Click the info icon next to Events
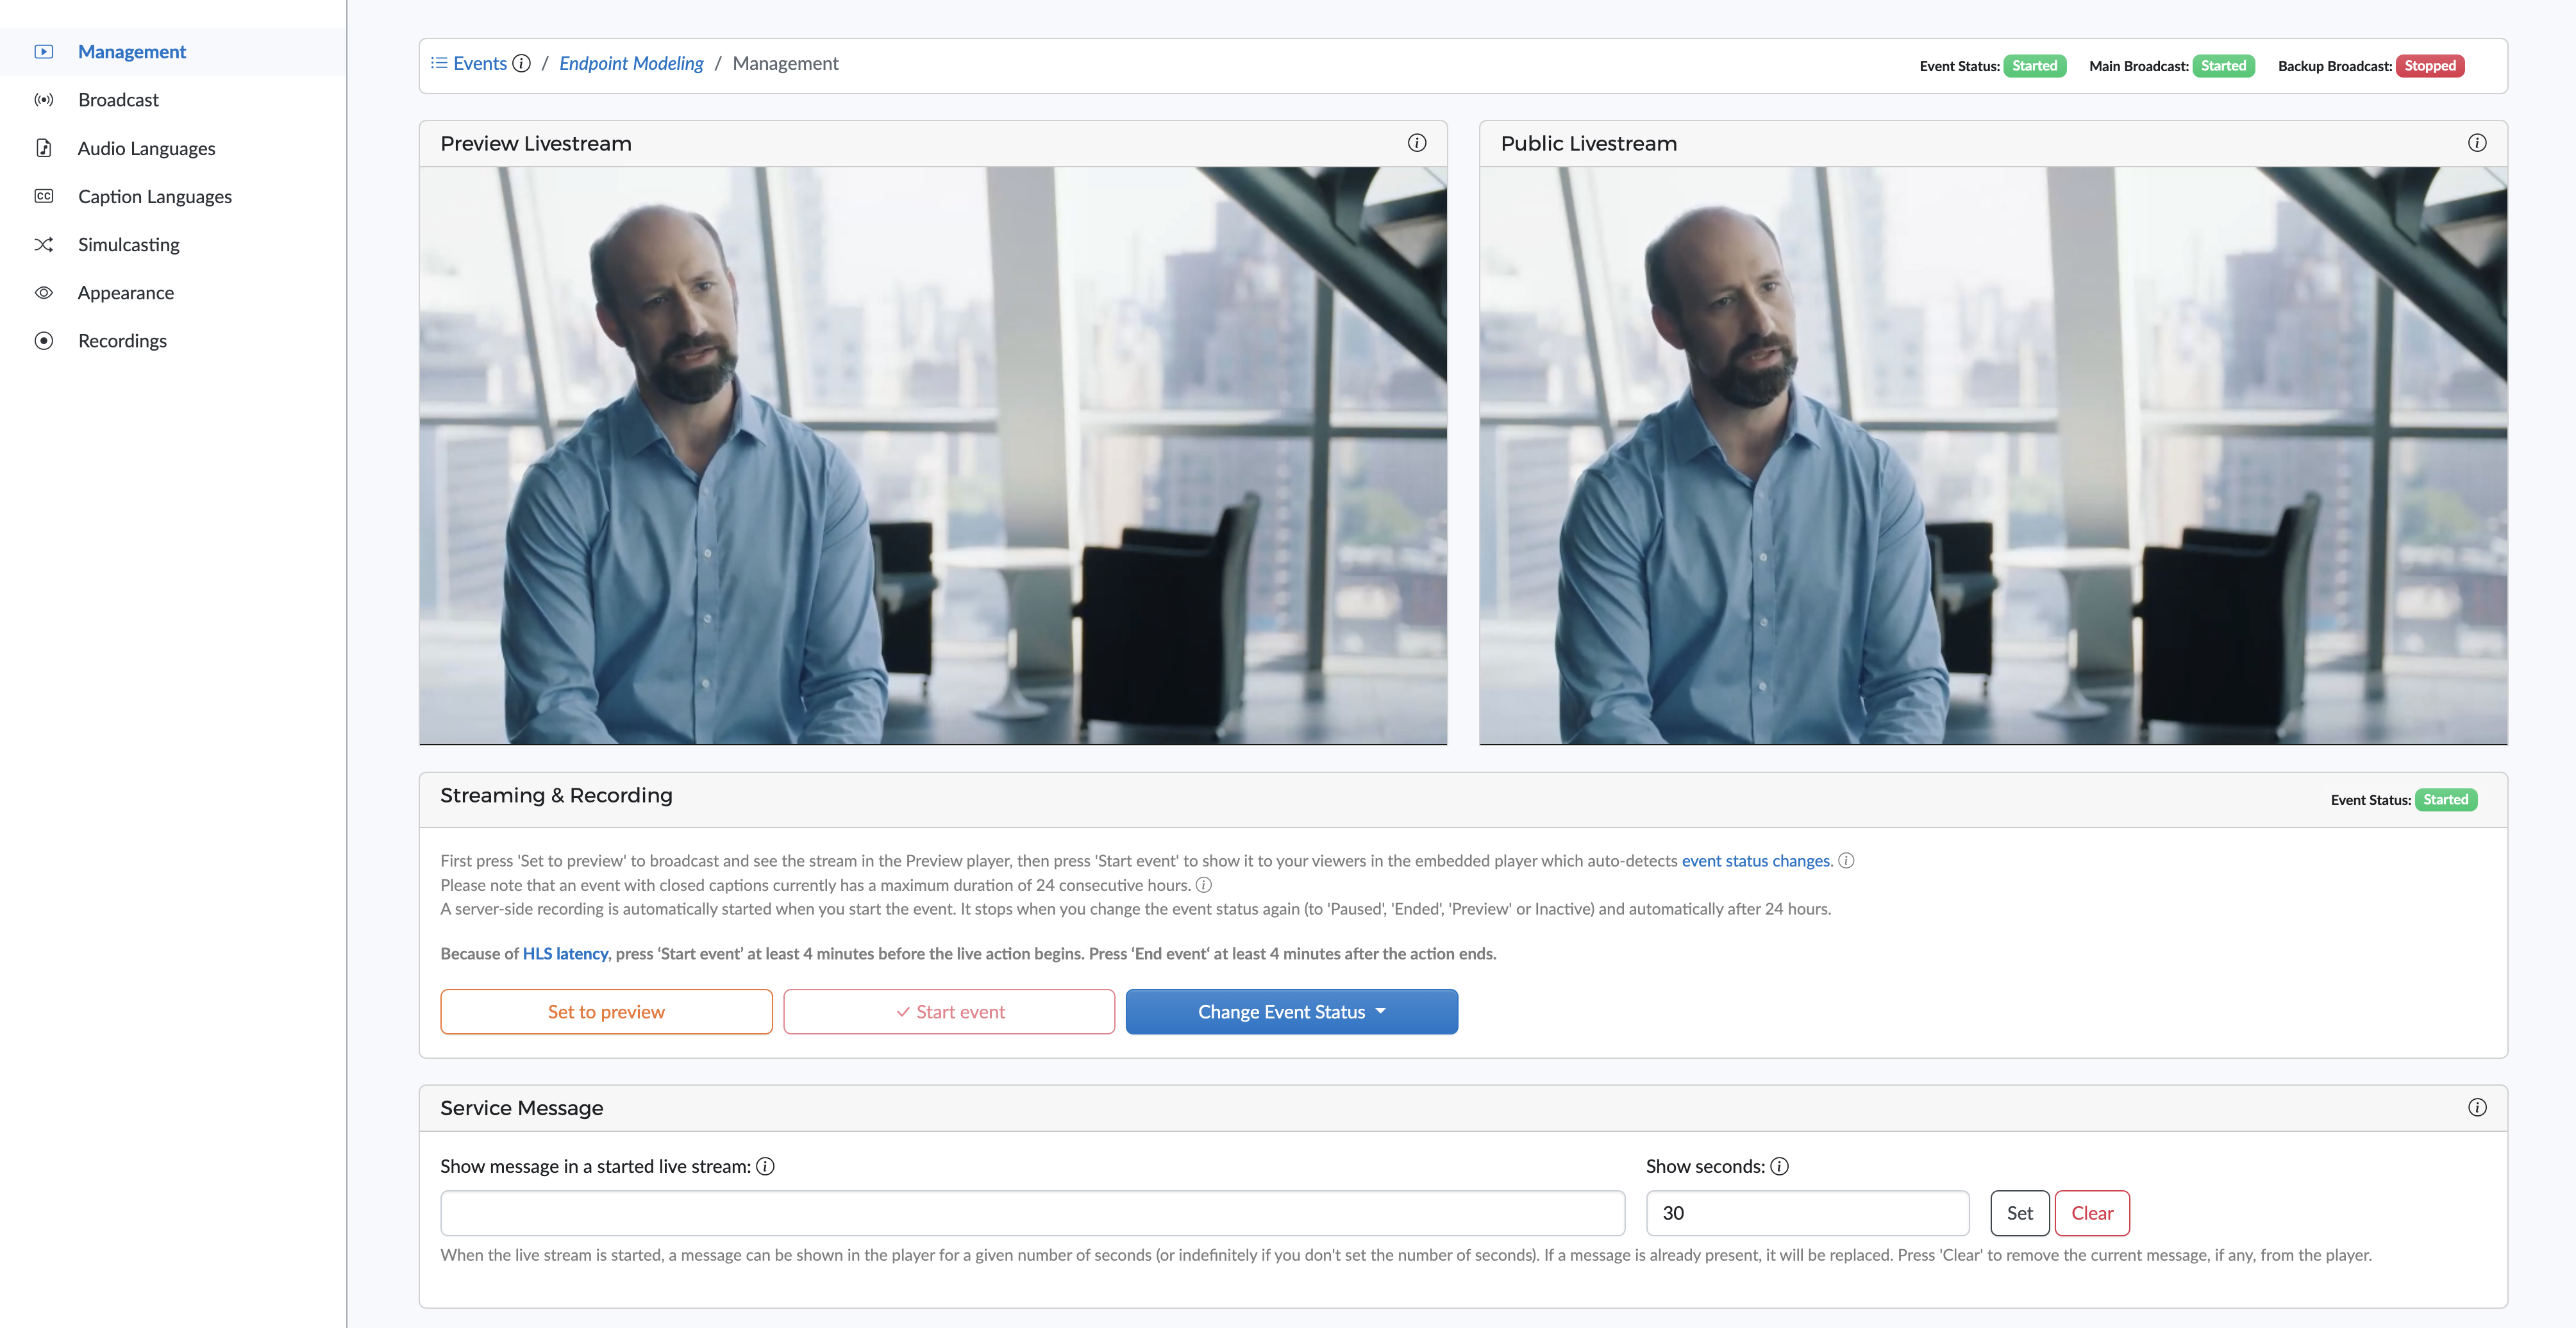The image size is (2576, 1328). tap(521, 63)
